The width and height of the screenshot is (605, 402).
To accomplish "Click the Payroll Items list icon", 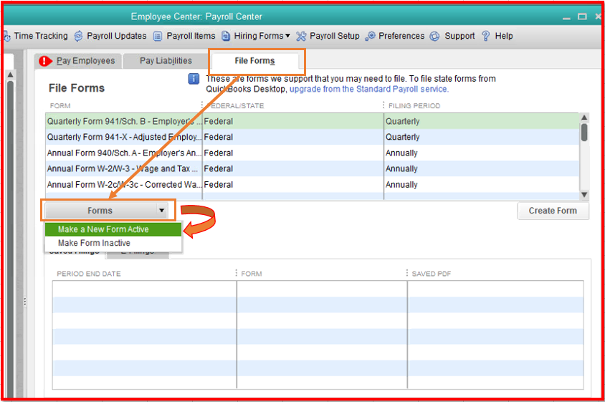I will 158,37.
